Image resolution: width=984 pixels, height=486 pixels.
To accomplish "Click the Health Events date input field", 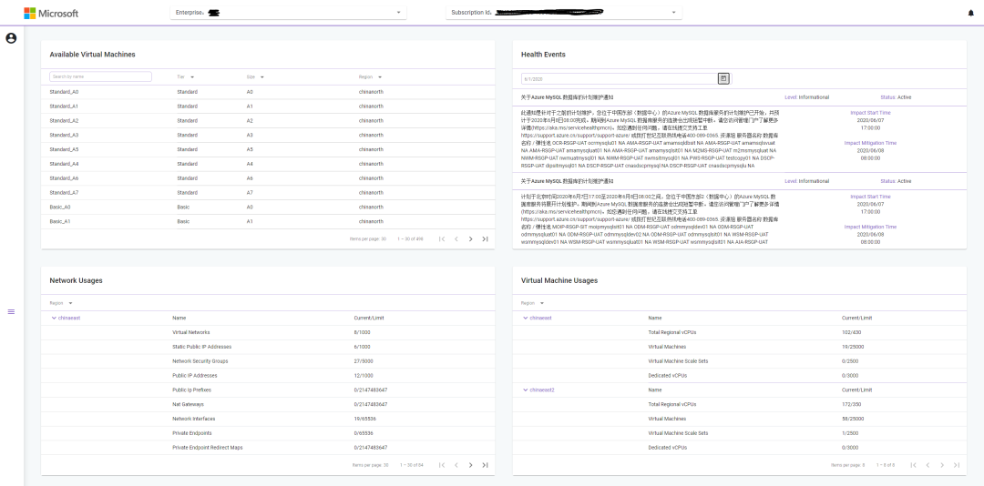I will [x=620, y=78].
